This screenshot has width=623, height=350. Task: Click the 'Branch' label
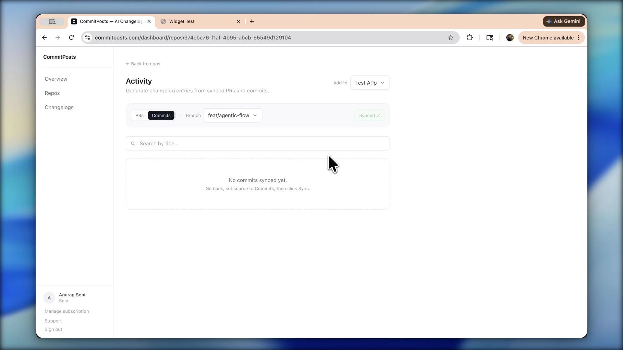193,115
